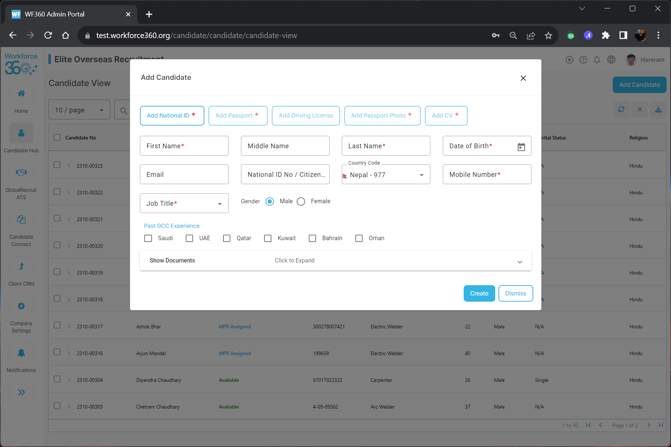The image size is (671, 447).
Task: Open Company Settings gear icon
Action: coord(21,306)
